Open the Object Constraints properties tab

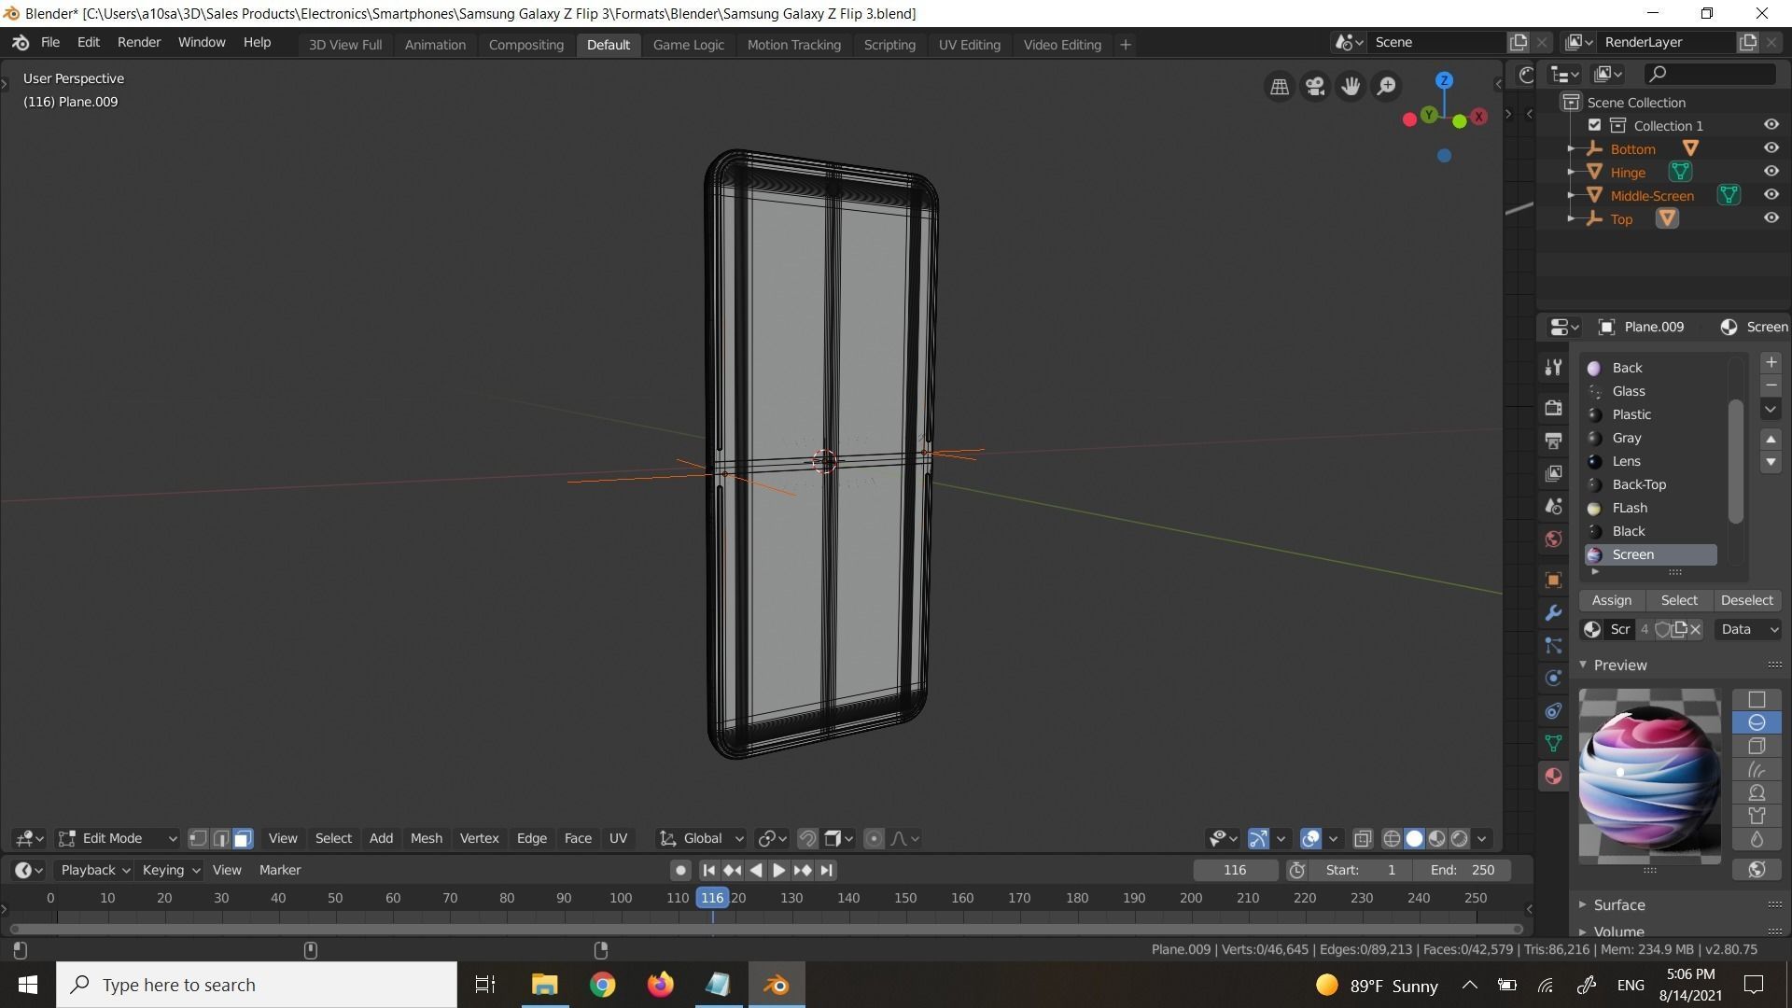[1553, 710]
